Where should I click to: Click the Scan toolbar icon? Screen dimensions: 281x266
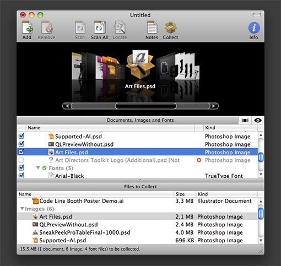(x=80, y=28)
